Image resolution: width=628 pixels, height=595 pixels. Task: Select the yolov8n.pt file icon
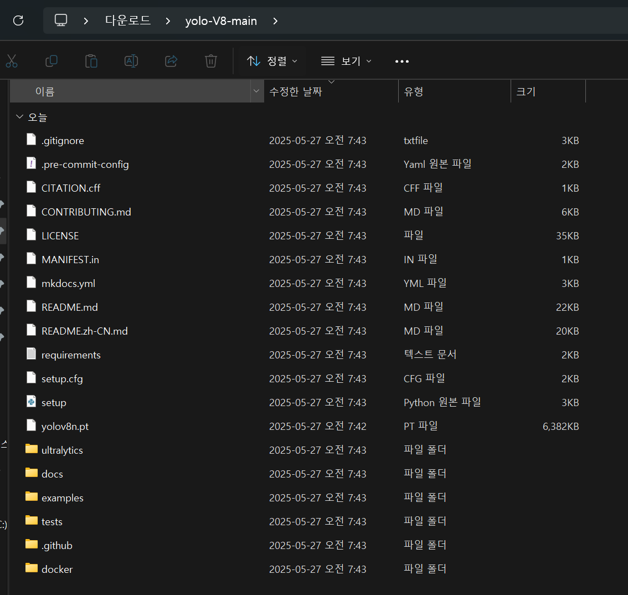[x=31, y=425]
